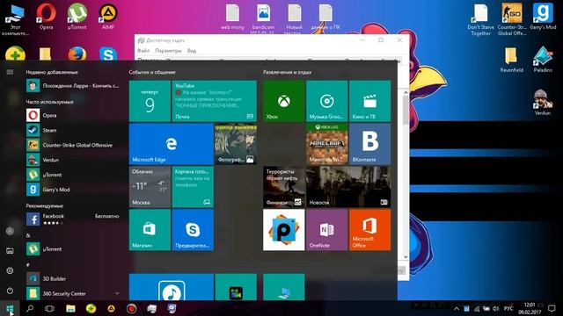Click the Бесплатно label next to Facebook

click(106, 216)
